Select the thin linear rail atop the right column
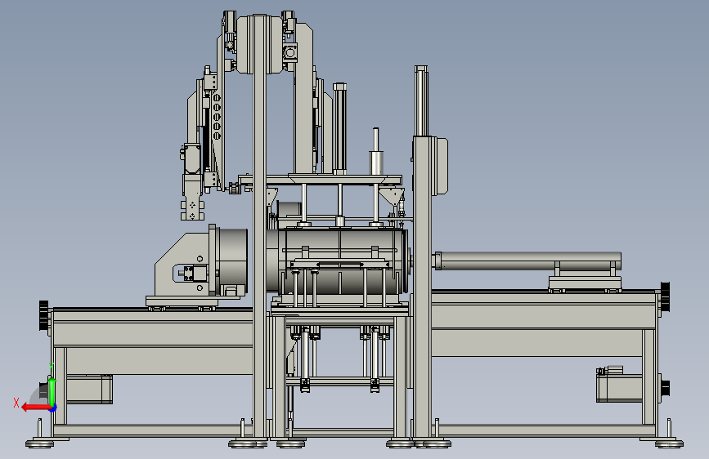Screen dimensions: 709x459 [421, 100]
